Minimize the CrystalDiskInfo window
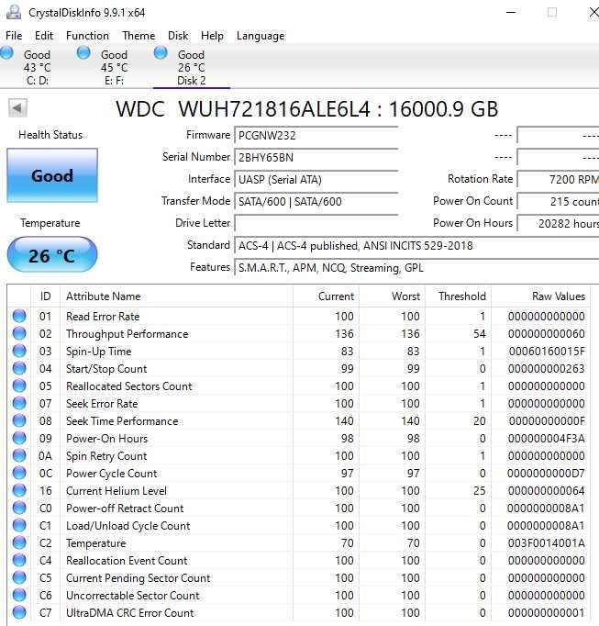The width and height of the screenshot is (599, 626). tap(511, 12)
